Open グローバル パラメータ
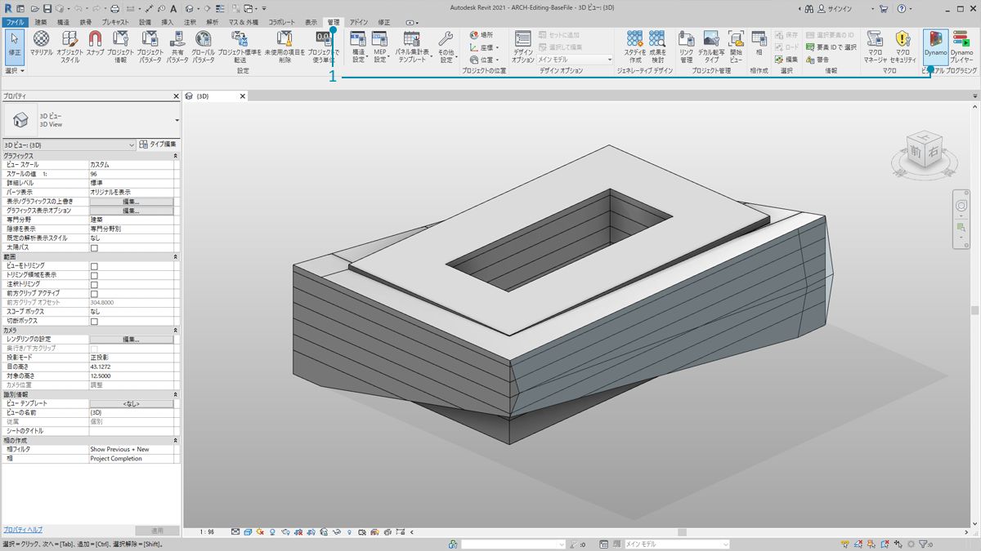Image resolution: width=981 pixels, height=551 pixels. point(204,47)
